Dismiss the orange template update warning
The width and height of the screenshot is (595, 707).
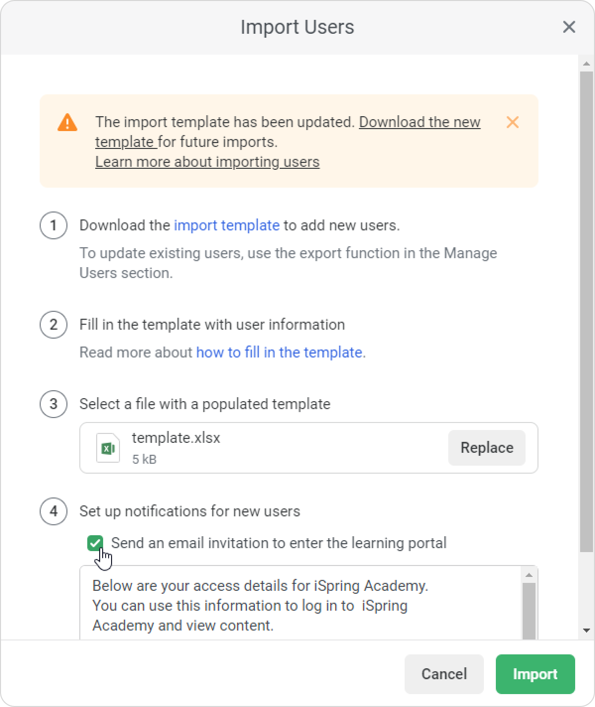512,122
